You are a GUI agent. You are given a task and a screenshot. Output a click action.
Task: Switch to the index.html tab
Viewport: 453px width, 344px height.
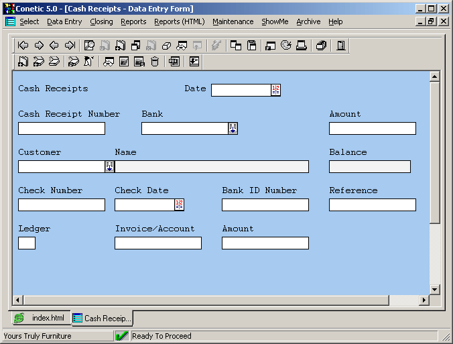41,318
